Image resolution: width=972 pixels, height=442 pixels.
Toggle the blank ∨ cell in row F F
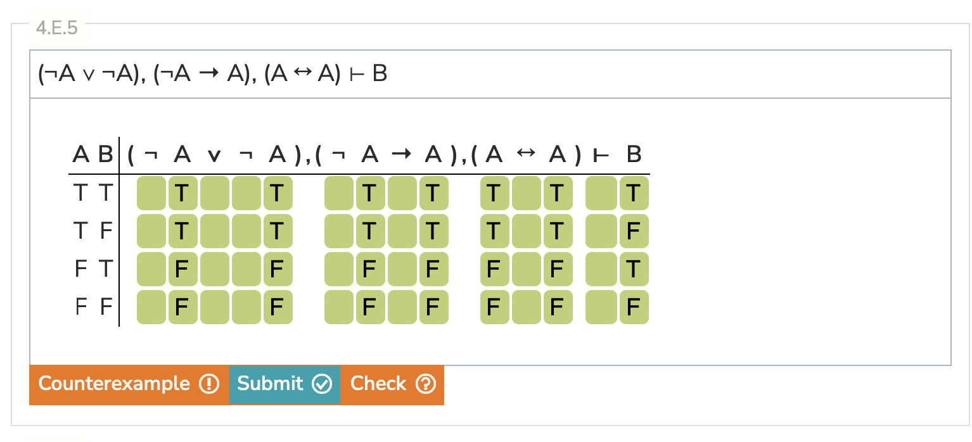[214, 306]
